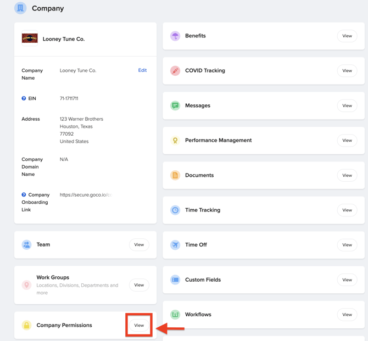Click the Performance Management ribbon icon
Screen dimensions: 368x341
coord(175,141)
